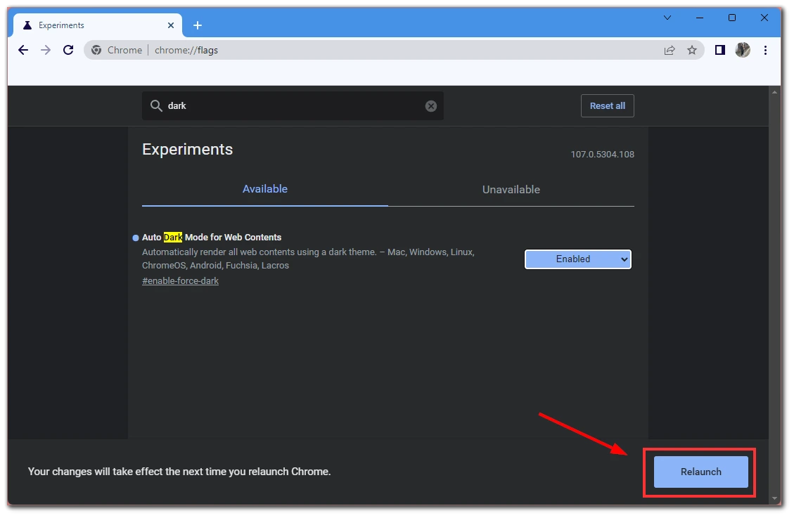The width and height of the screenshot is (794, 518).
Task: Bookmark this tab with the star icon
Action: tap(692, 50)
